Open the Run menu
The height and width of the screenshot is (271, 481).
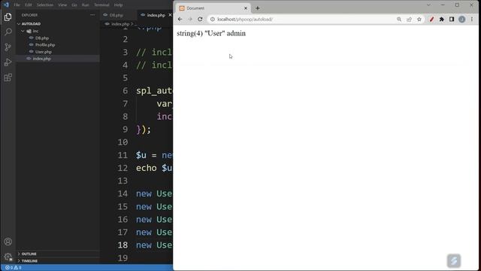85,5
